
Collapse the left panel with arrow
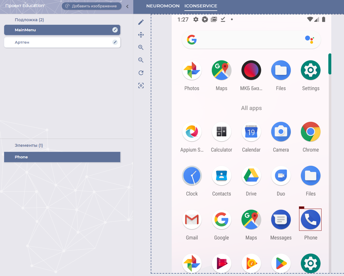(127, 6)
